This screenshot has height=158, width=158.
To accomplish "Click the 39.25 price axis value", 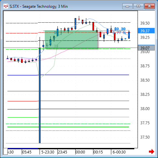I will point(145,38).
